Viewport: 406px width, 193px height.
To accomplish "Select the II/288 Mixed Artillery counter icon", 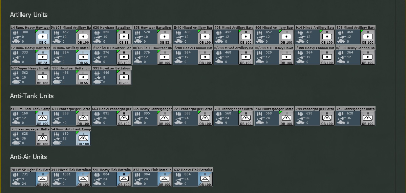I will tap(246, 57).
